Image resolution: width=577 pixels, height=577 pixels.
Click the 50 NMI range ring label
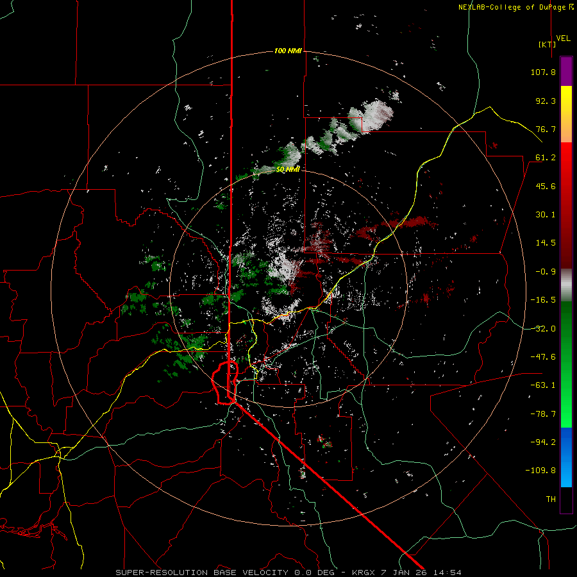[x=288, y=169]
